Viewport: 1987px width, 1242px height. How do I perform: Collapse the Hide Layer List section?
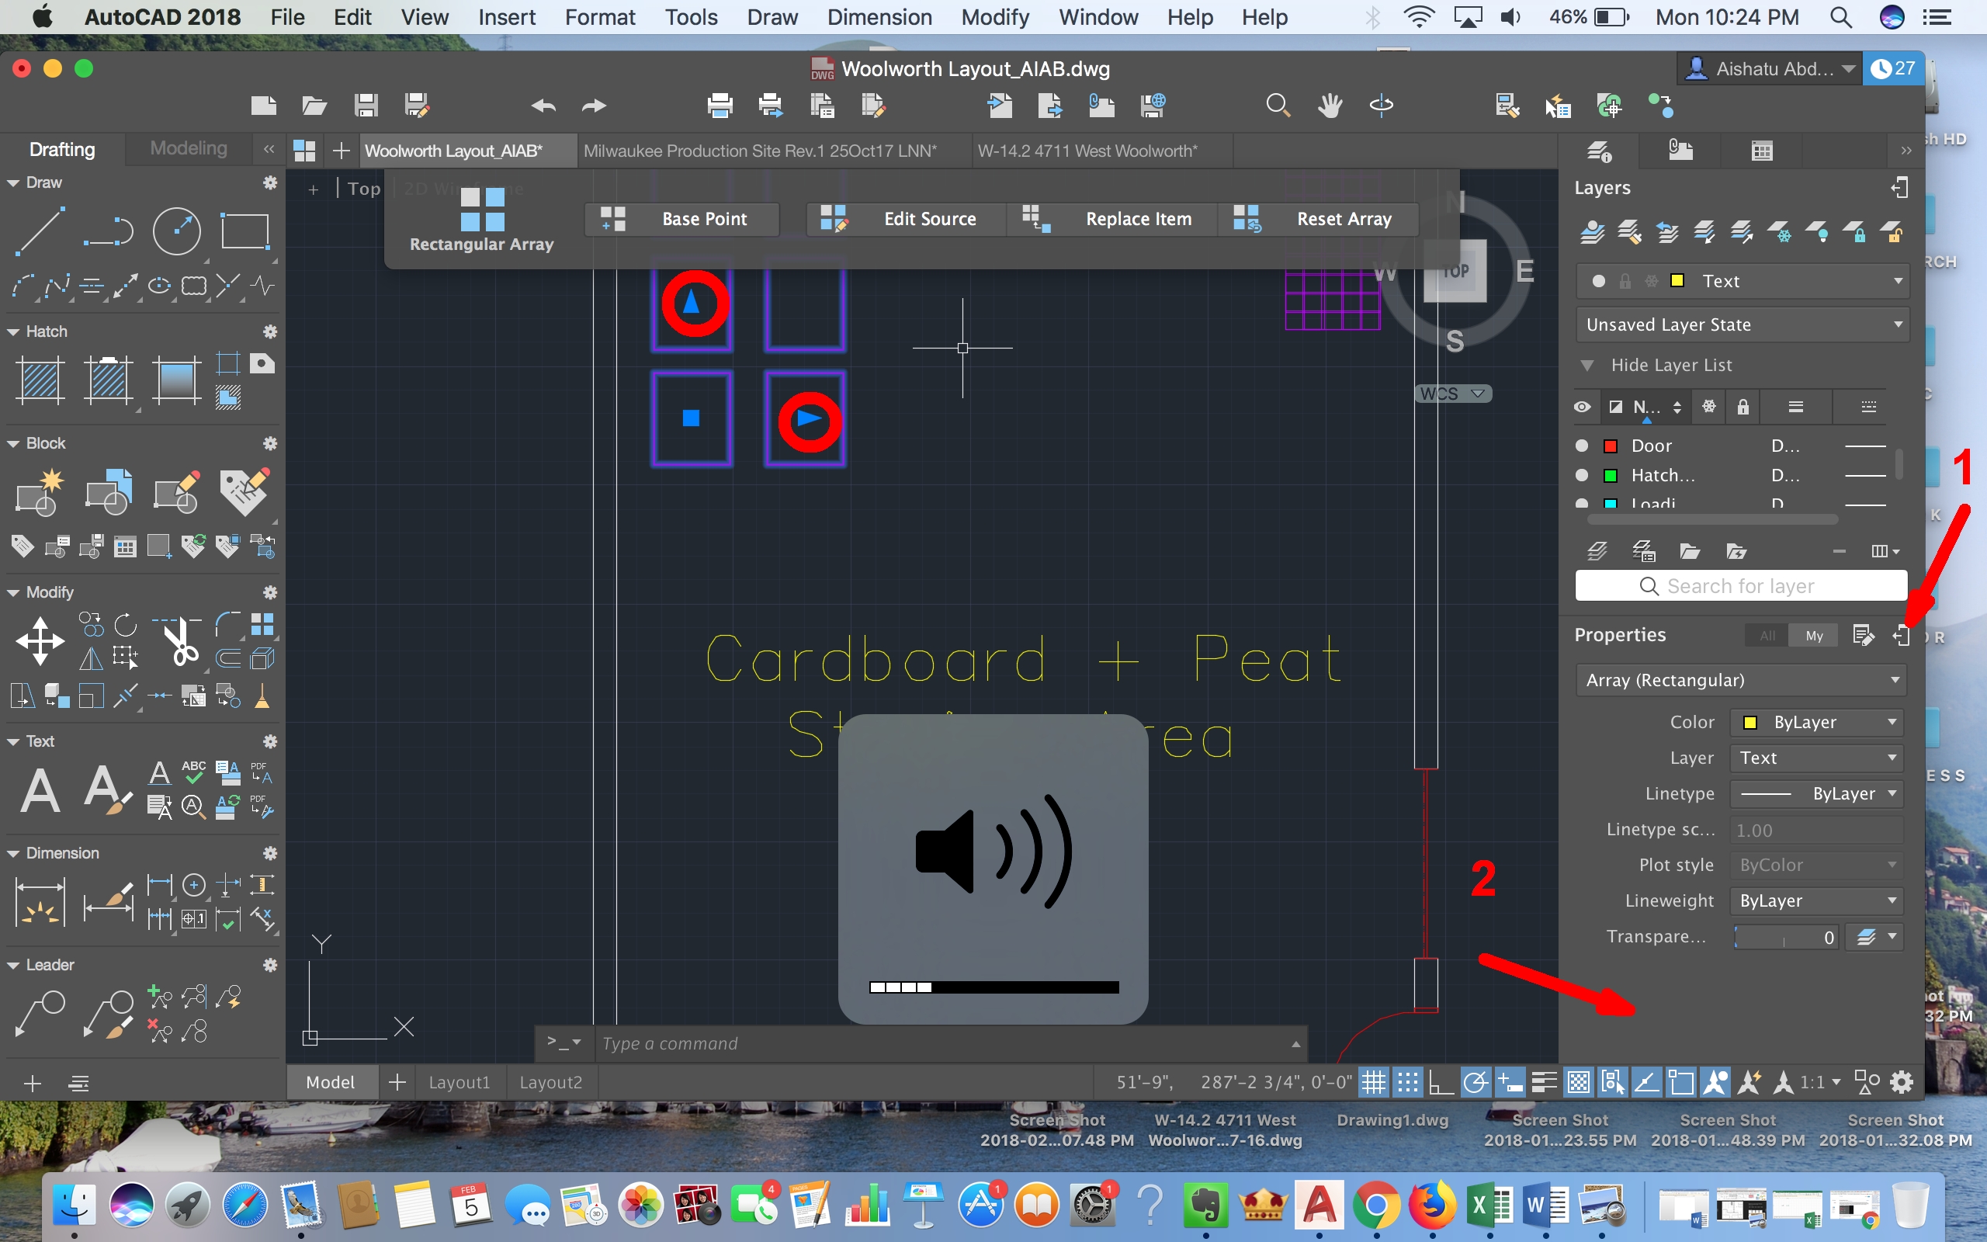1586,366
